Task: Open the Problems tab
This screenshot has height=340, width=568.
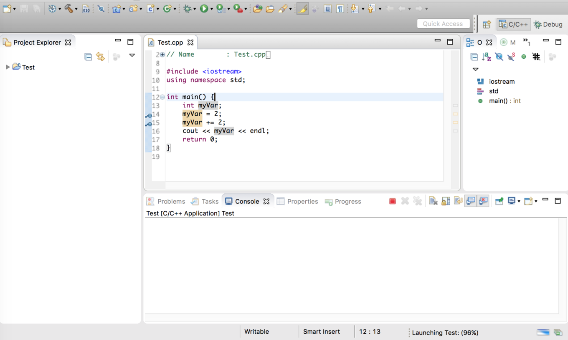Action: pos(166,202)
